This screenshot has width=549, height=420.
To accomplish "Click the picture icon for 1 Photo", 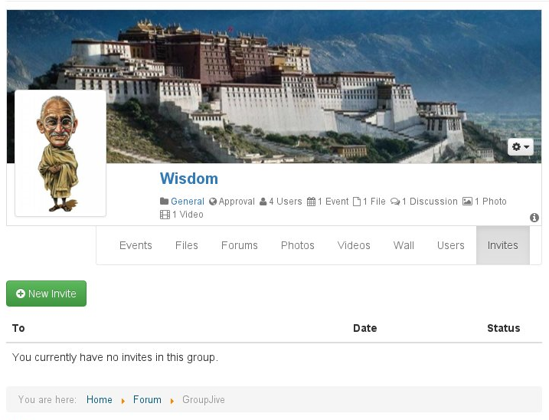I will 467,202.
